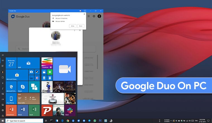The image size is (212, 123).
Task: Click the Power icon in Start sidebar
Action: [3, 116]
